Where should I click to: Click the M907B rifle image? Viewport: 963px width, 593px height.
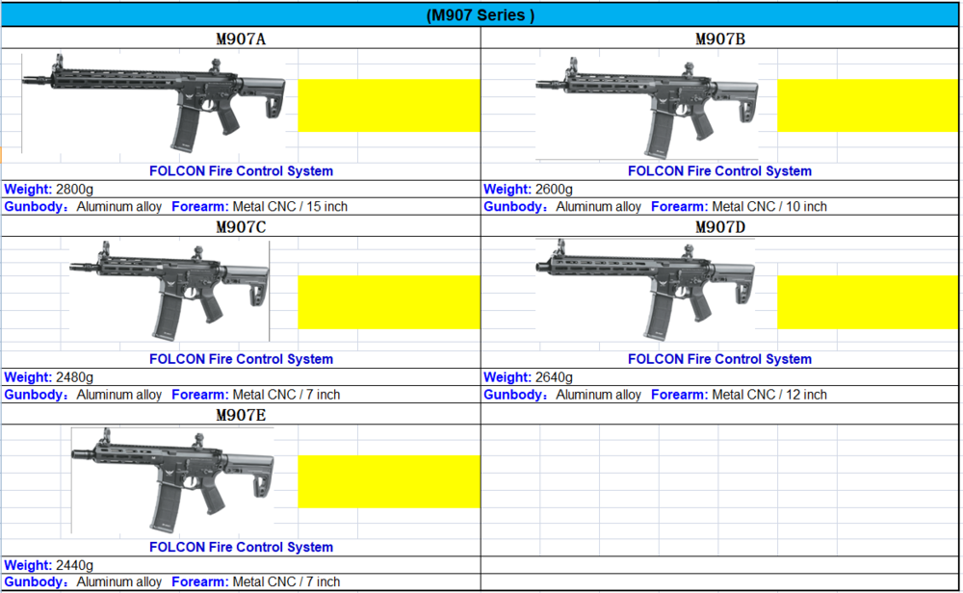[645, 106]
